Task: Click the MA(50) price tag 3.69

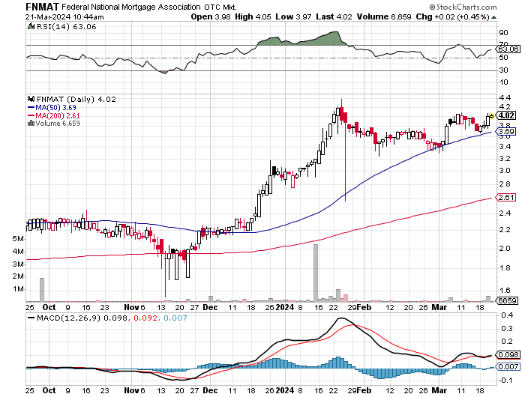Action: point(506,131)
